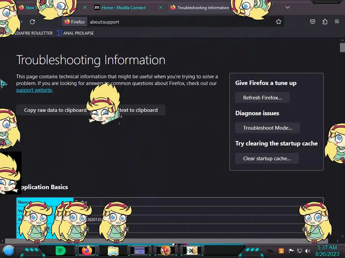Click the Copy text to clipboard button
This screenshot has height=258, width=345.
pyautogui.click(x=141, y=110)
